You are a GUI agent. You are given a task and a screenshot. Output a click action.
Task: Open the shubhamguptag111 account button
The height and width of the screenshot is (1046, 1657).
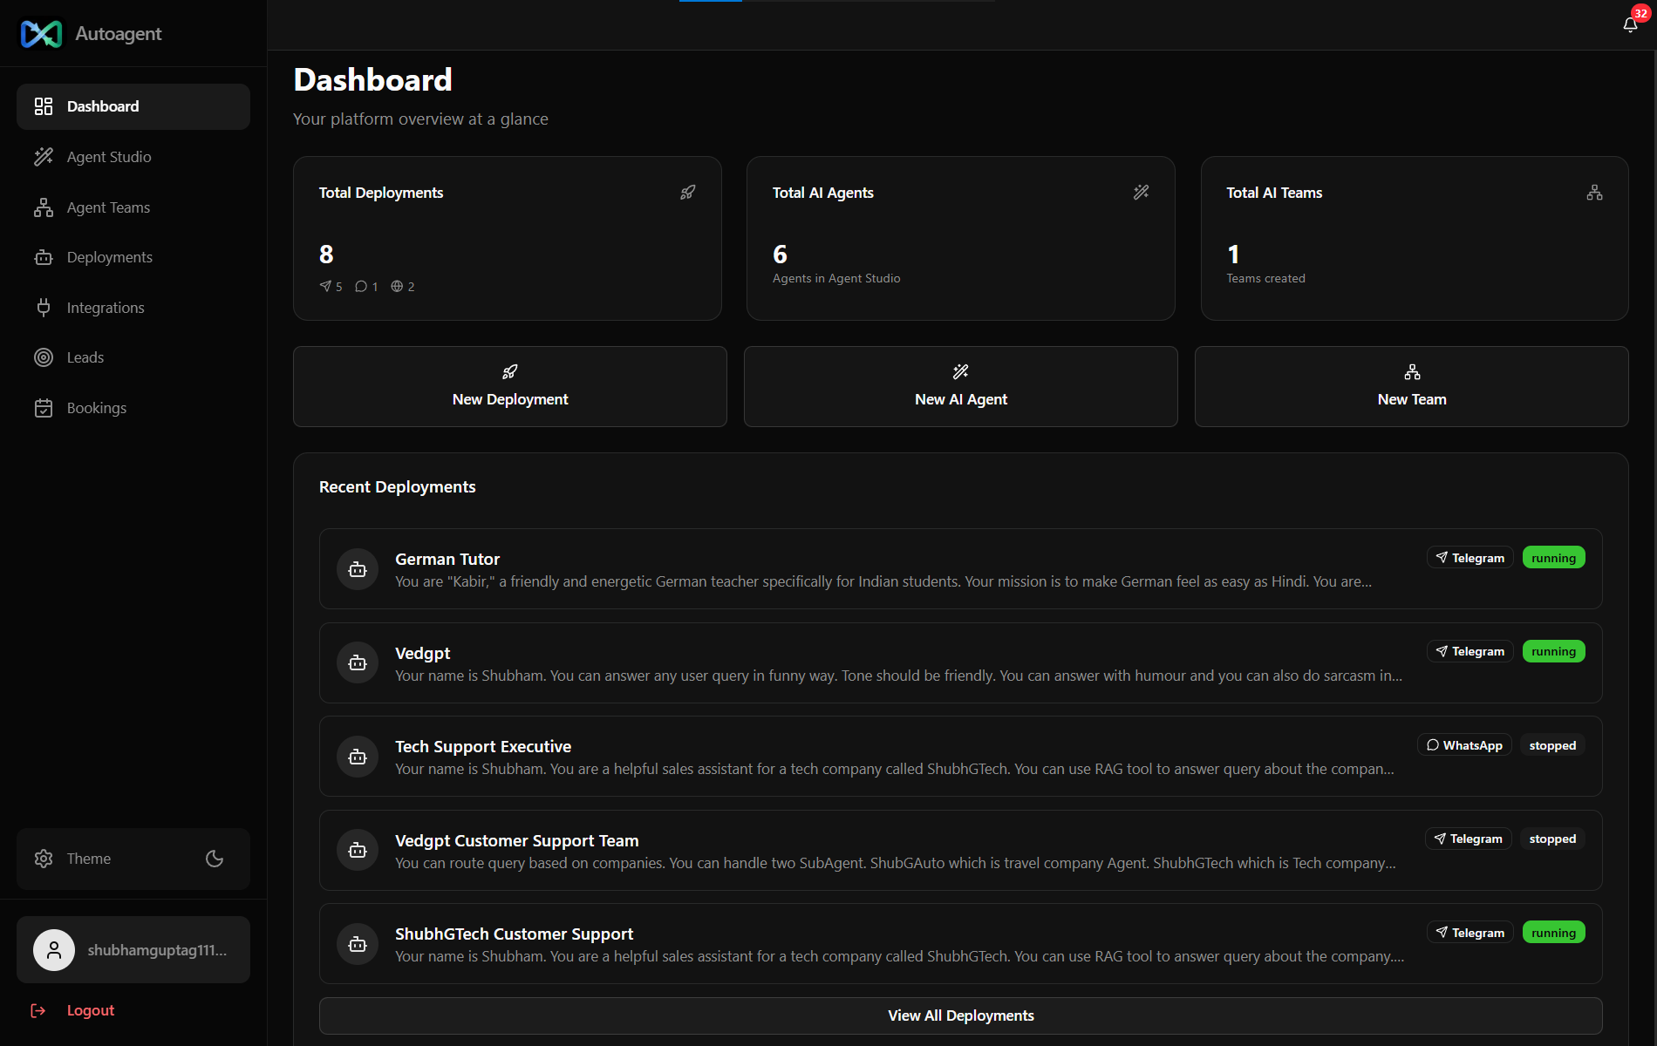(133, 950)
